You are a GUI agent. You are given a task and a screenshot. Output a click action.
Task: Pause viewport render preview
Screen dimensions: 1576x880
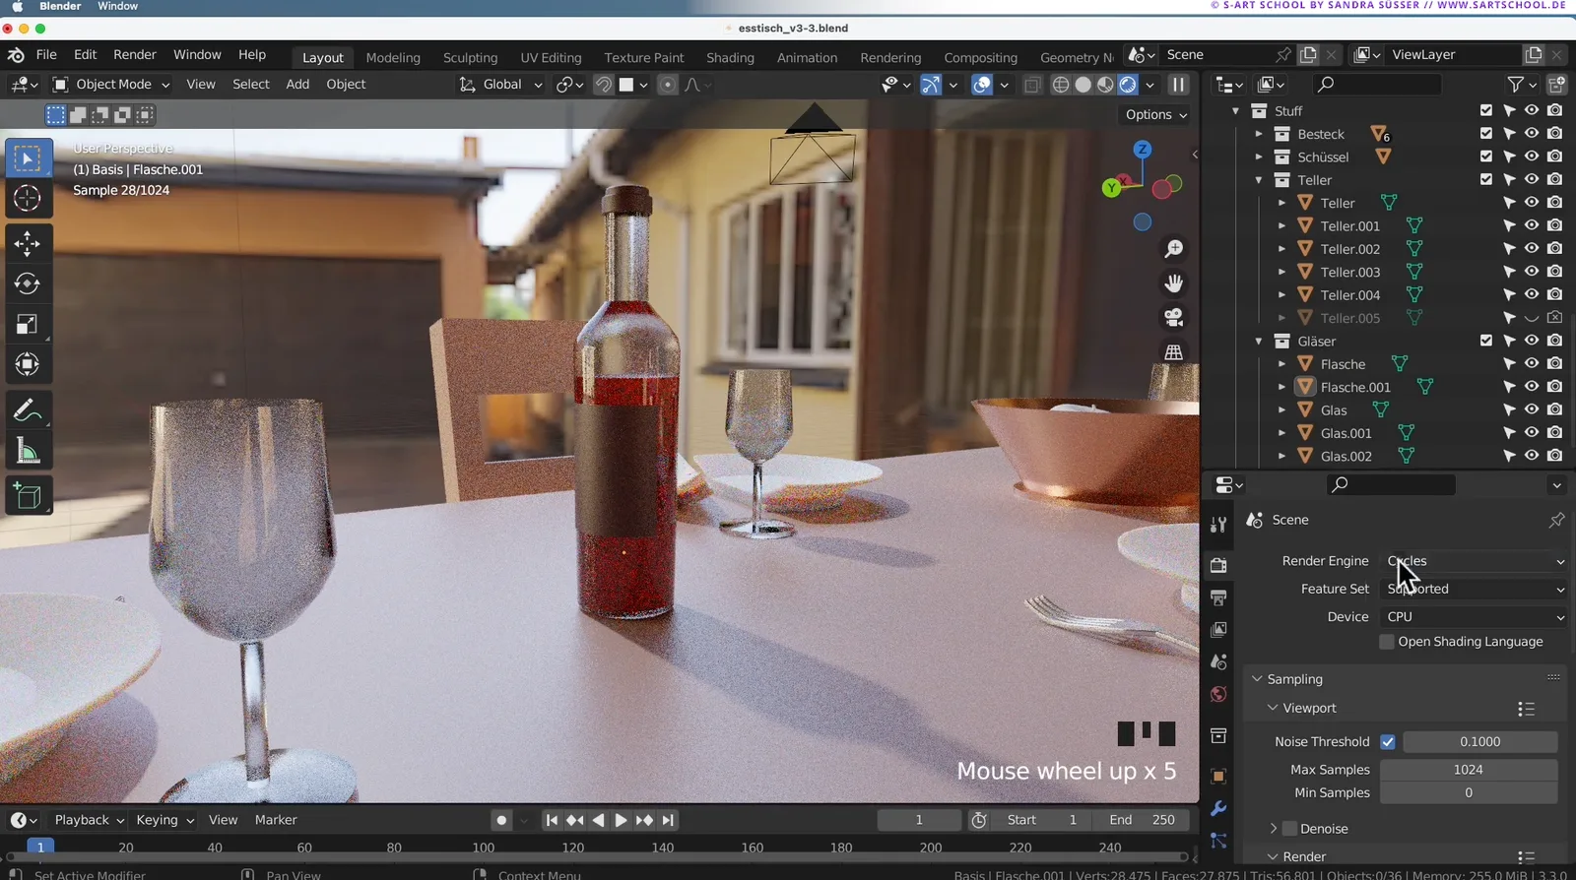[x=1178, y=85]
